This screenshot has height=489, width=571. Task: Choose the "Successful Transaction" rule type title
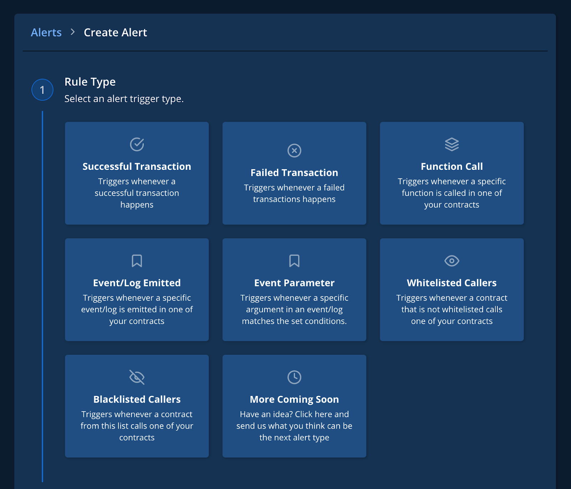pos(137,166)
